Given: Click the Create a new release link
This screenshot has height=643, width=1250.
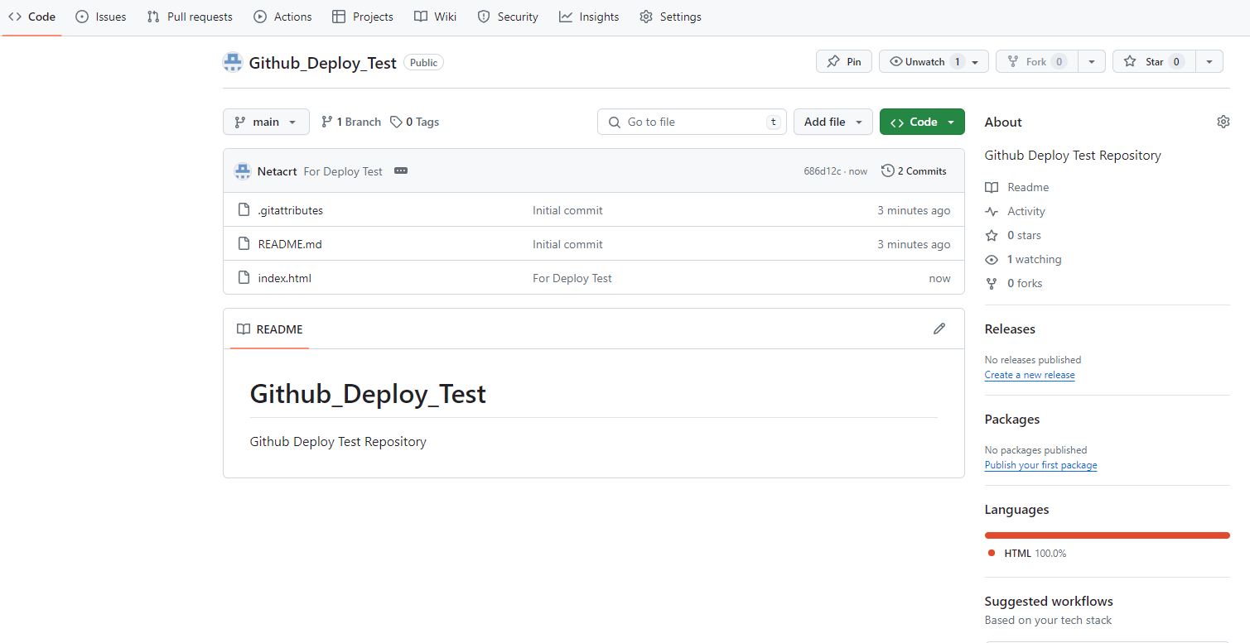Looking at the screenshot, I should coord(1029,374).
